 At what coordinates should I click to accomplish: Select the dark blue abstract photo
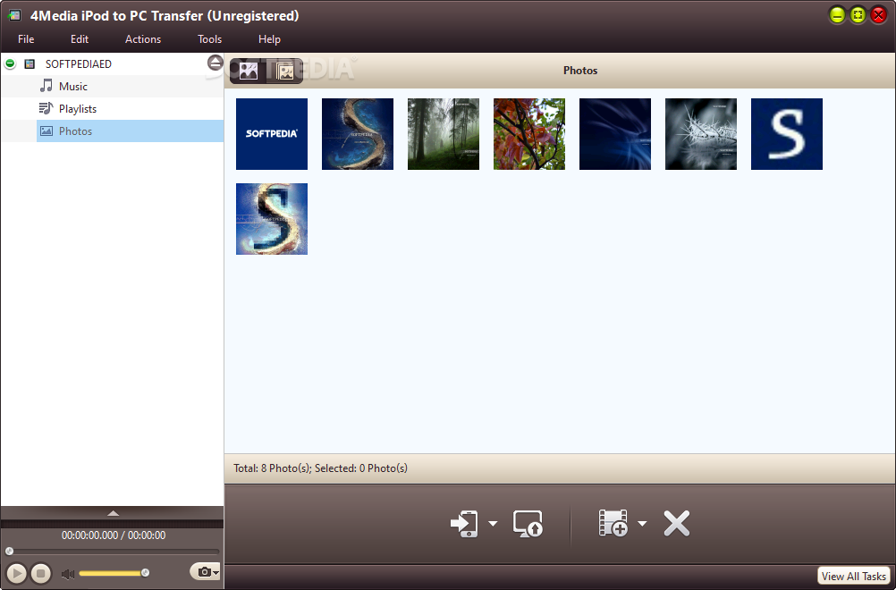click(615, 134)
